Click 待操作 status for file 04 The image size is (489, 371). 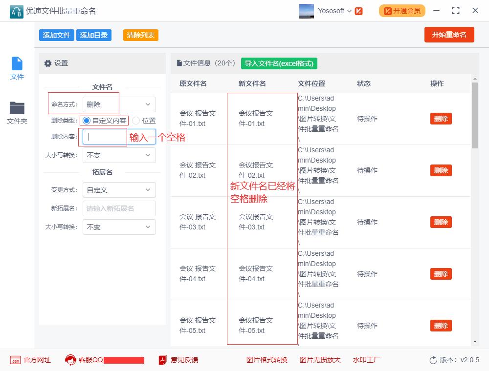(x=367, y=274)
